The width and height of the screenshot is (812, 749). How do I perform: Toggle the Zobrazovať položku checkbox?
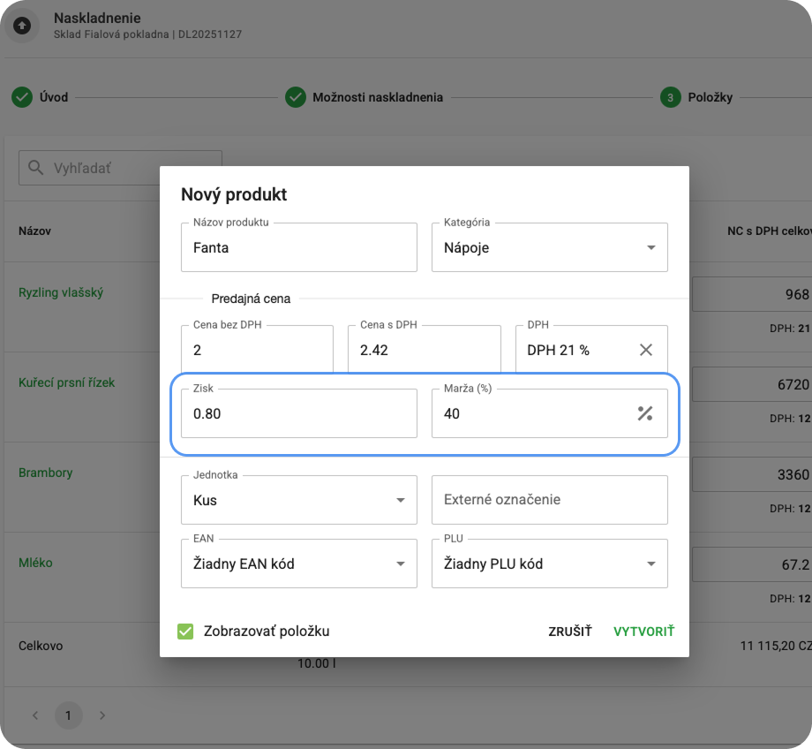click(185, 632)
